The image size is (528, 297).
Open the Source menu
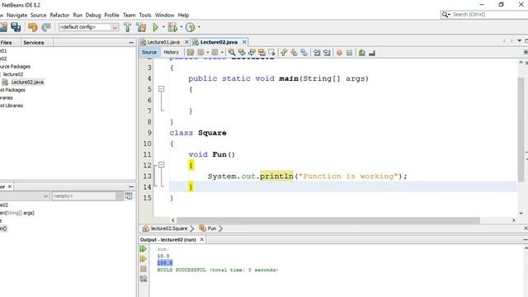tap(39, 15)
